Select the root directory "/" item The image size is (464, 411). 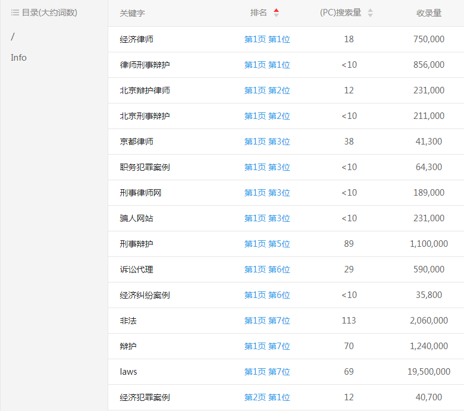12,37
